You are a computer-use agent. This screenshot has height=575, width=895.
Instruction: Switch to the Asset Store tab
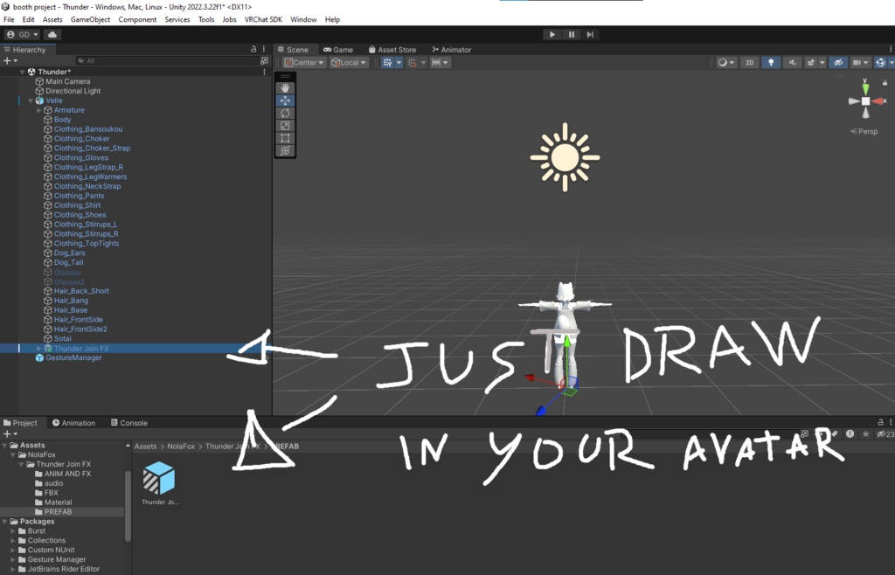[x=392, y=50]
